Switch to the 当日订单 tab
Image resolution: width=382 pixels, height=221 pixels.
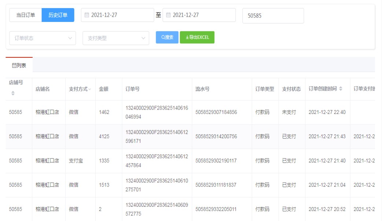click(26, 15)
